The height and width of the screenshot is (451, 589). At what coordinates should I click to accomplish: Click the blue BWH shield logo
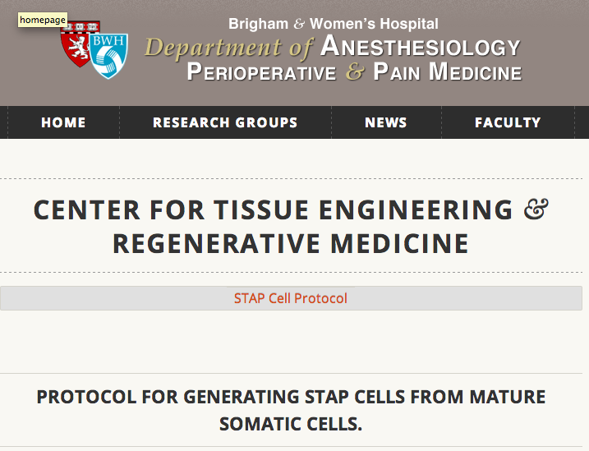point(109,57)
